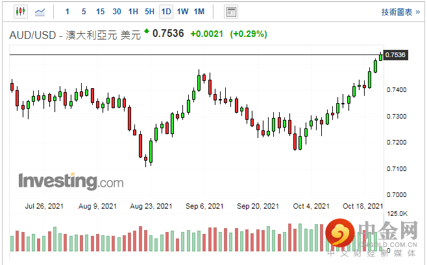The image size is (427, 265).
Task: Click the Oct 18, 2021 date label
Action: coord(363,206)
